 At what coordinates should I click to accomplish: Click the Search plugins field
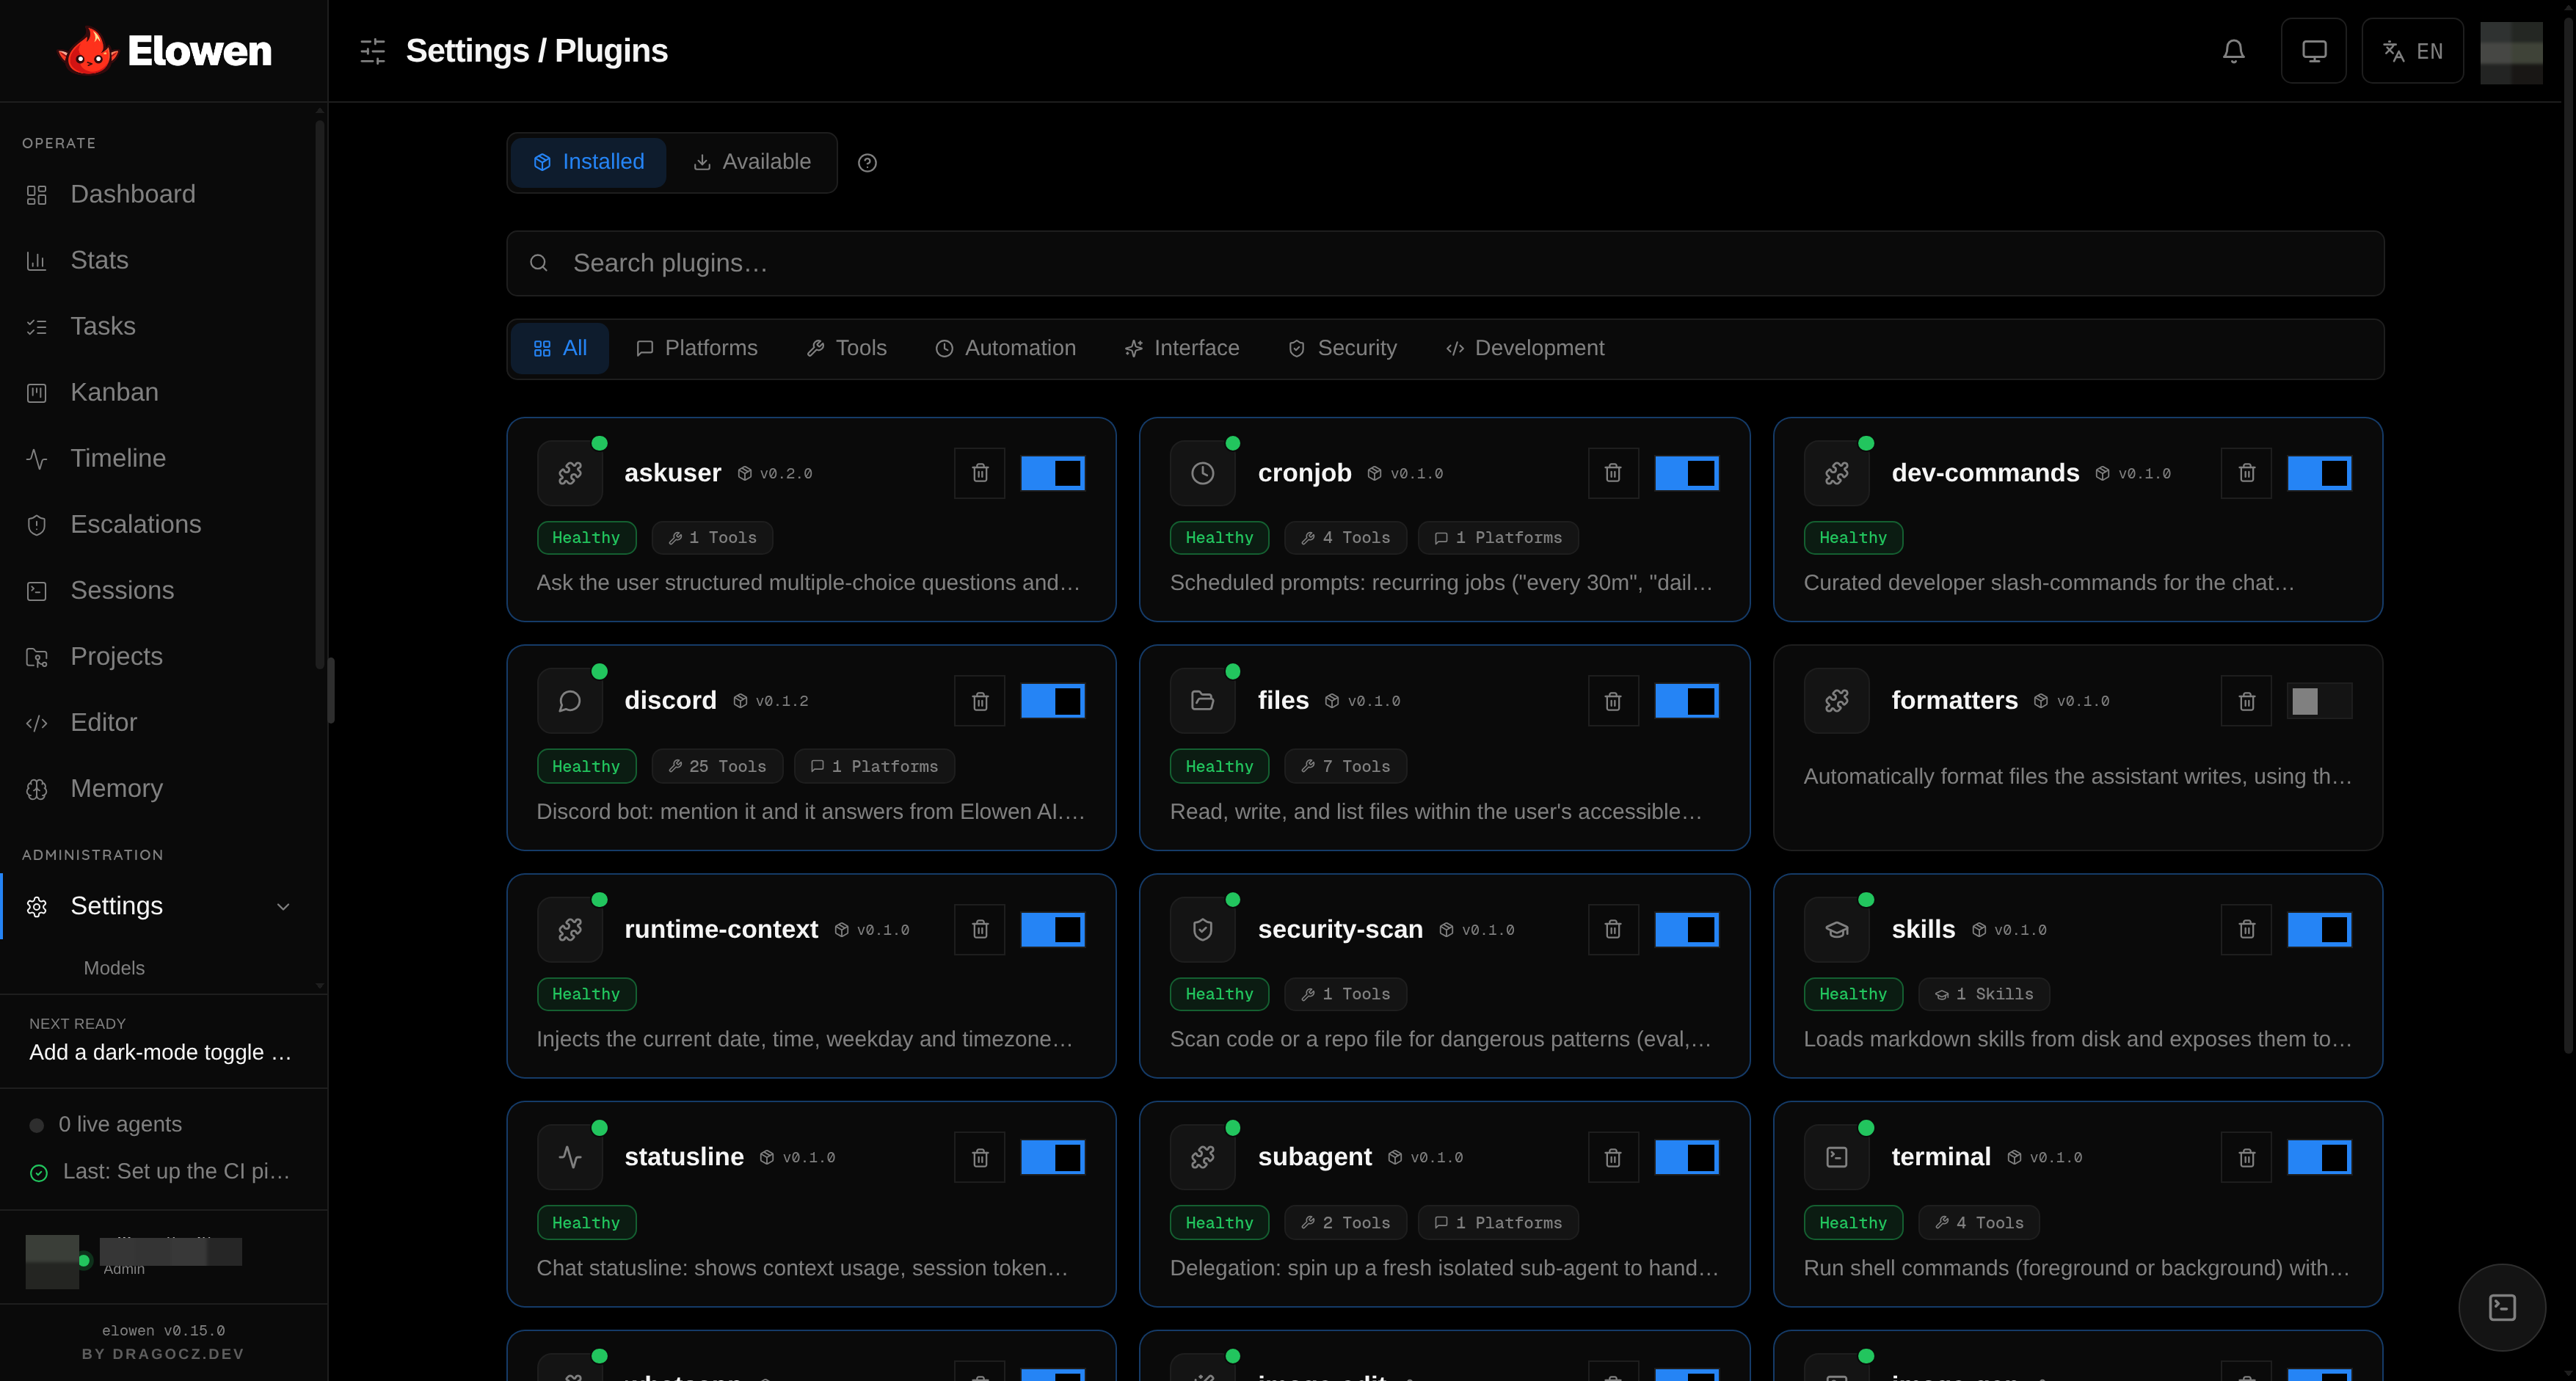[x=1444, y=263]
